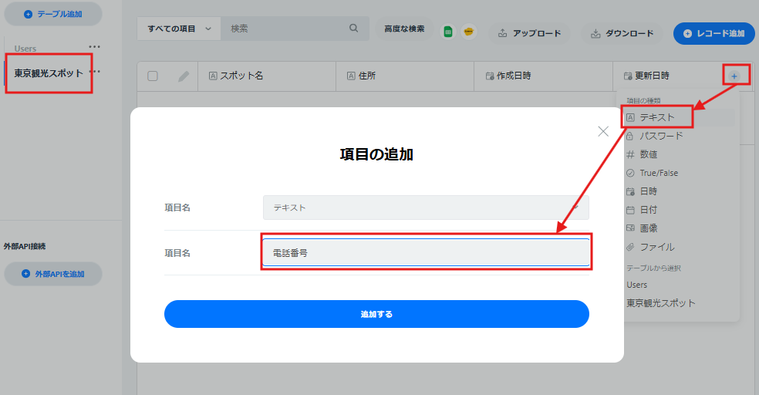Click the 追加する button
This screenshot has width=759, height=395.
pyautogui.click(x=376, y=314)
